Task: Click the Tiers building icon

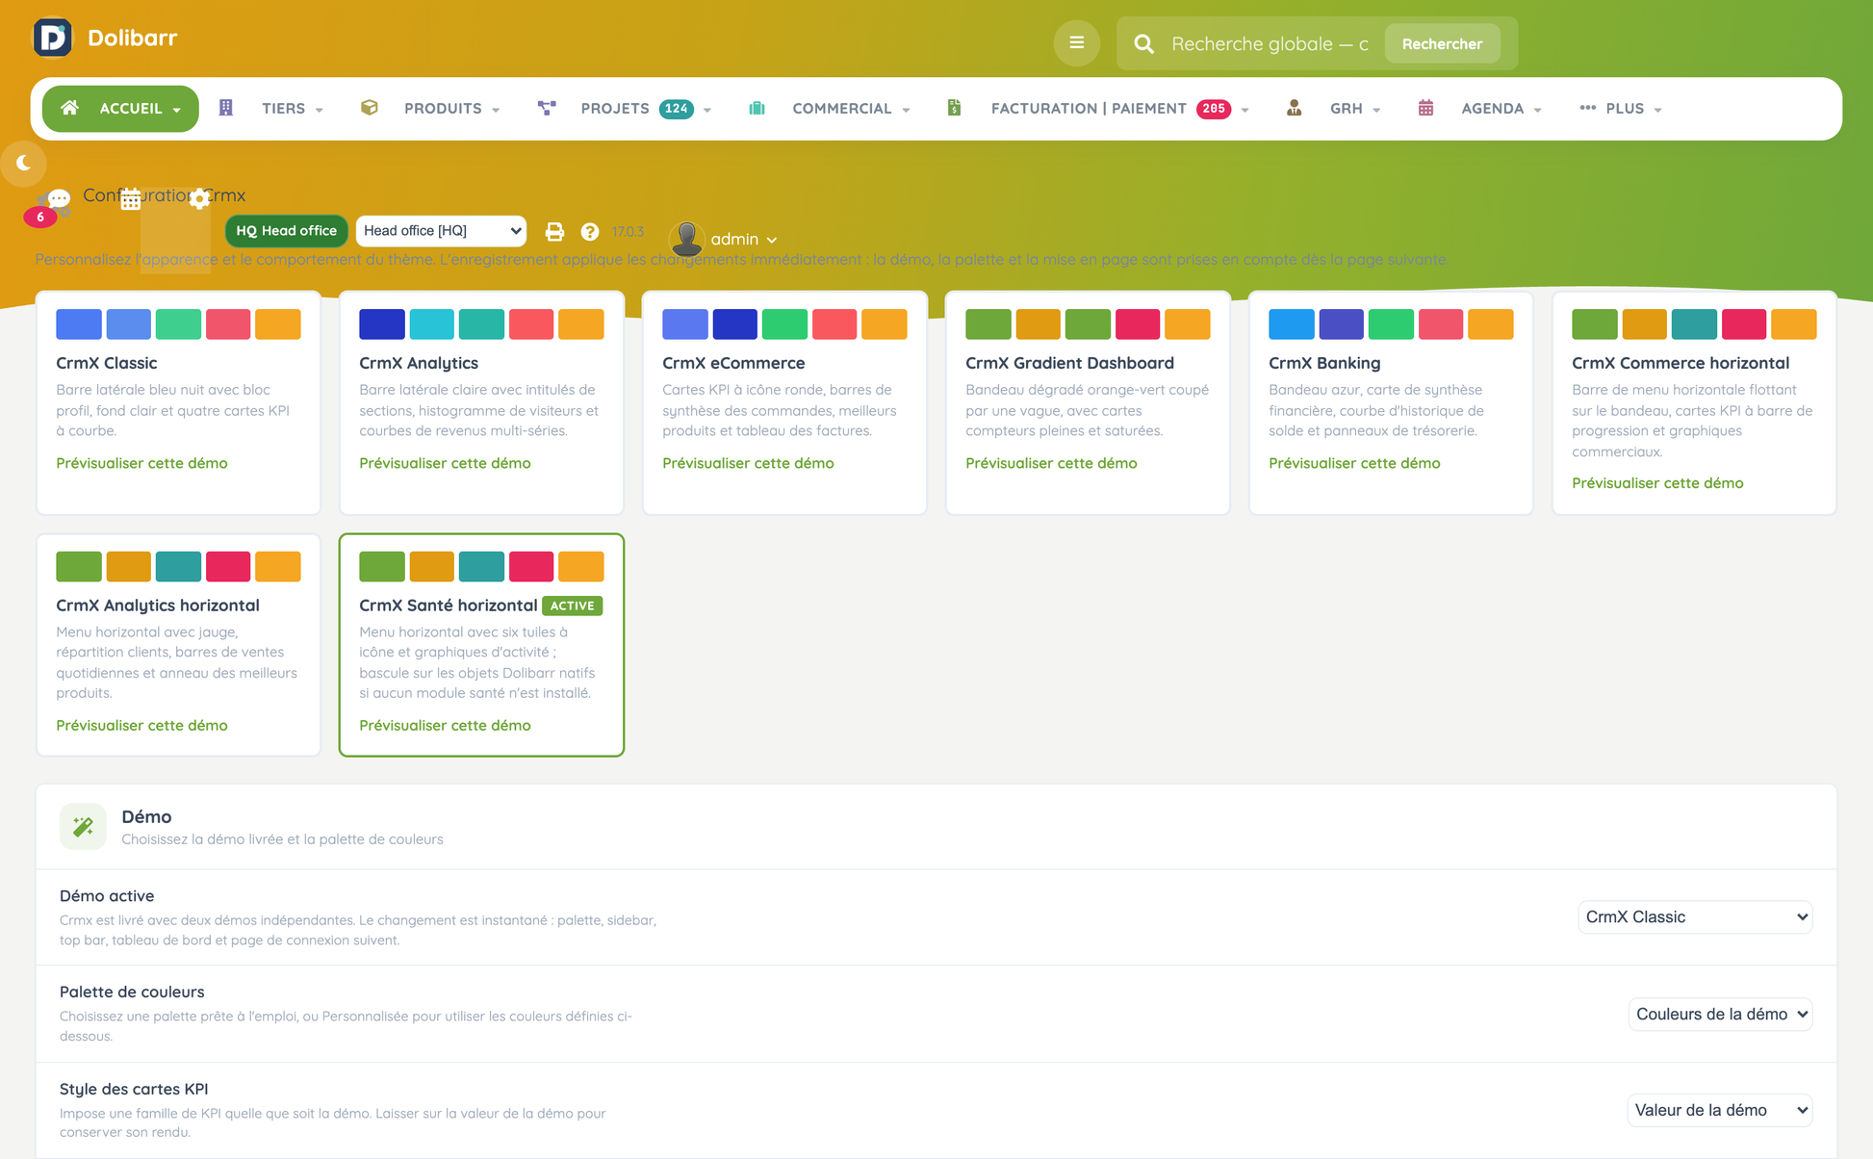Action: coord(226,108)
